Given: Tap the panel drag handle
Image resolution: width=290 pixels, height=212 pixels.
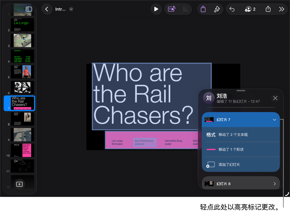Looking at the screenshot, I should click(x=241, y=91).
